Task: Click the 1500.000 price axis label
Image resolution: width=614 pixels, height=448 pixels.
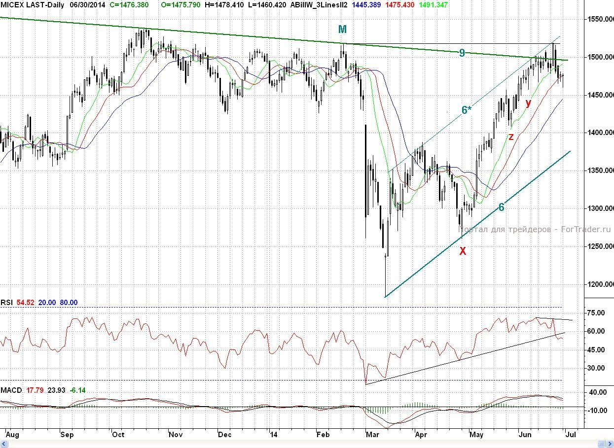Action: [x=600, y=57]
